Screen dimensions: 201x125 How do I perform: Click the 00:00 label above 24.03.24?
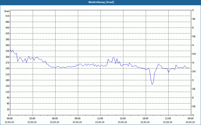pyautogui.click(x=190, y=118)
